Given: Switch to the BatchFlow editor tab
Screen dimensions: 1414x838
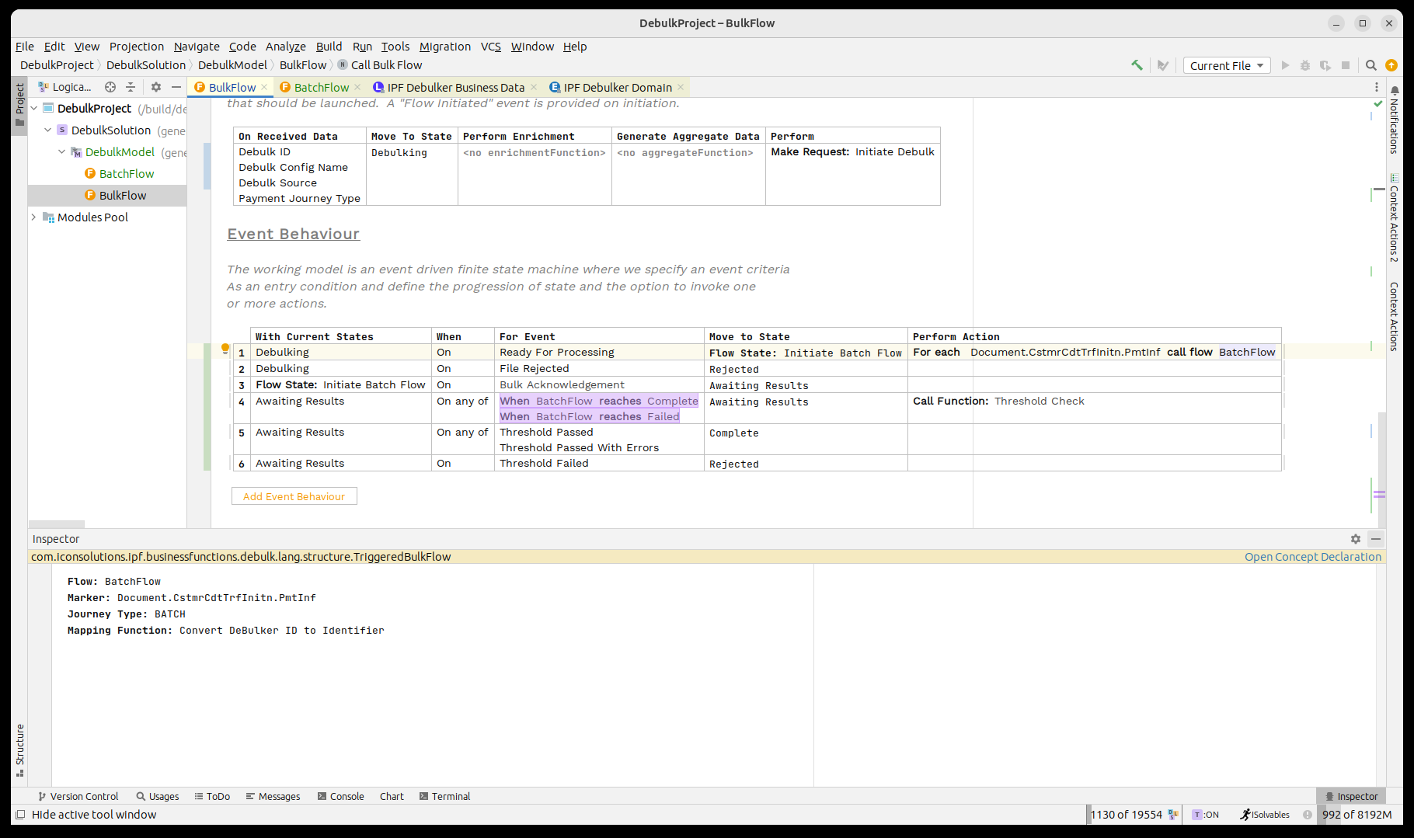Looking at the screenshot, I should (321, 87).
